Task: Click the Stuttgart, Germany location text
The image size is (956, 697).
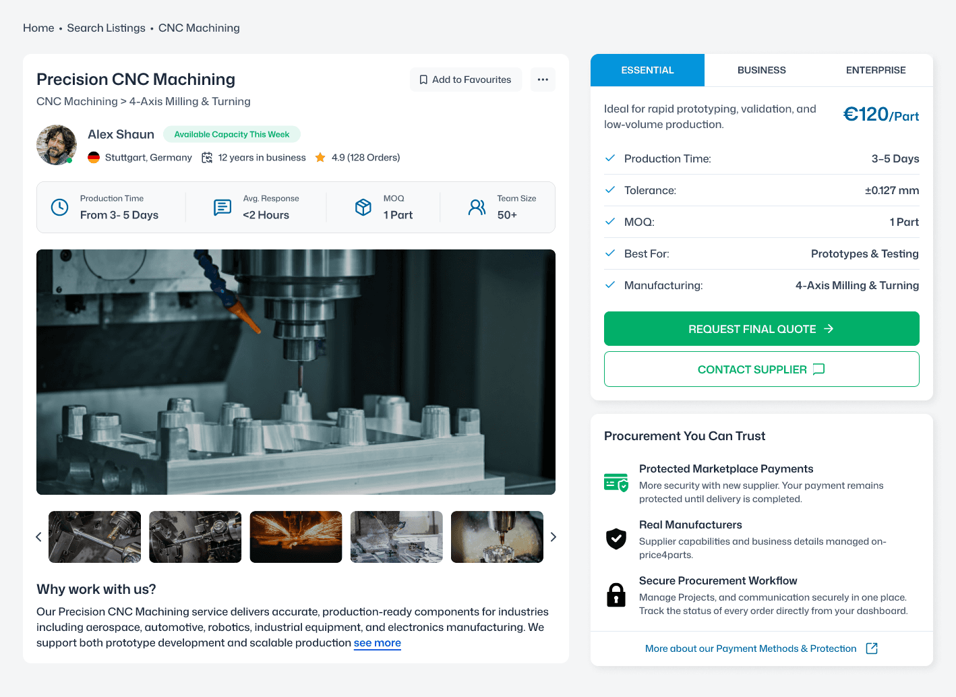Action: click(x=148, y=157)
